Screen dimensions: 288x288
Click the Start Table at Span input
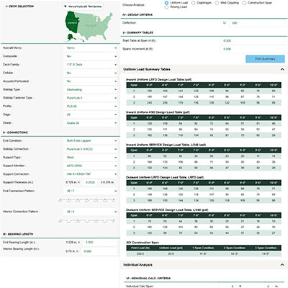253,41
